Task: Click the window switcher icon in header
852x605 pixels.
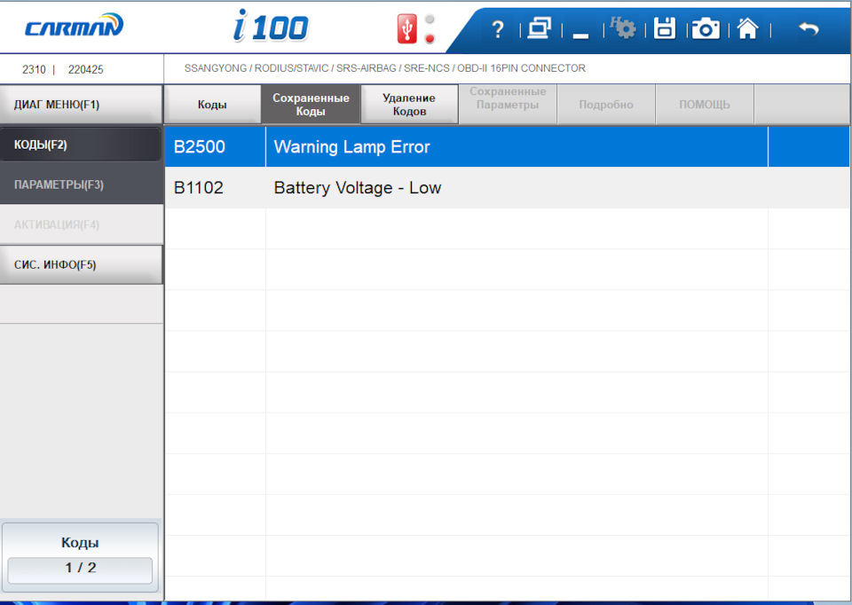Action: pos(539,28)
